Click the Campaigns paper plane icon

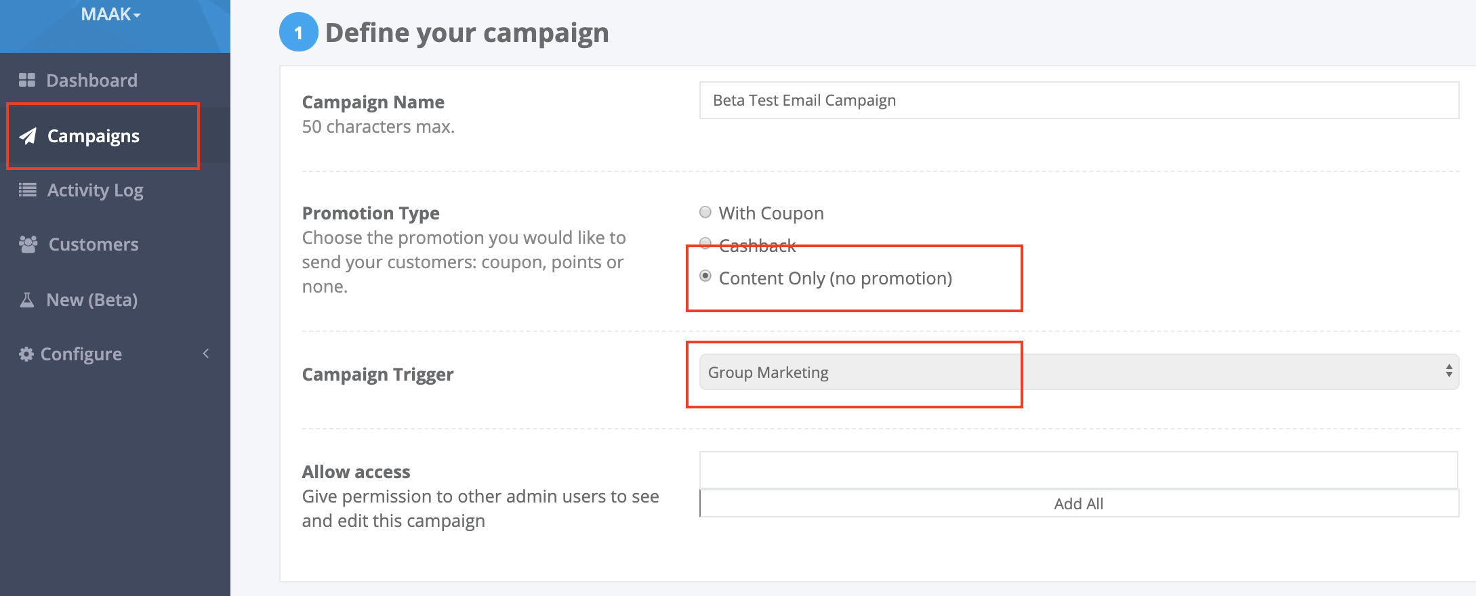pos(28,136)
